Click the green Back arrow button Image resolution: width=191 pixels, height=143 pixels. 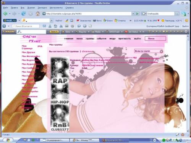(5, 14)
